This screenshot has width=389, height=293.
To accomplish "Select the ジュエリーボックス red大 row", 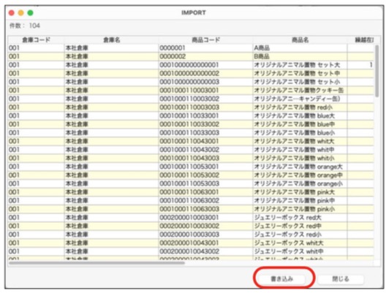I will 191,218.
